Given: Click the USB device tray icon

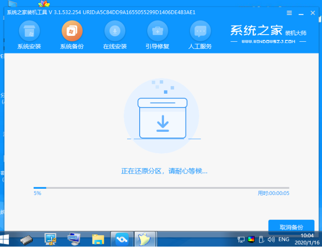Looking at the screenshot, I should [261, 239].
